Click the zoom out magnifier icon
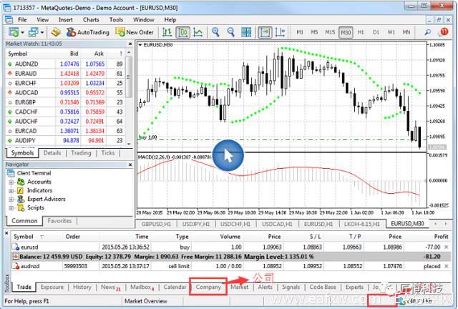 tap(230, 32)
